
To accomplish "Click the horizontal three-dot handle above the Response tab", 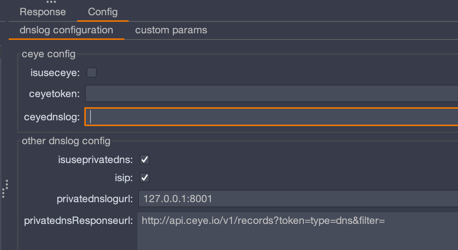I will pyautogui.click(x=51, y=2).
